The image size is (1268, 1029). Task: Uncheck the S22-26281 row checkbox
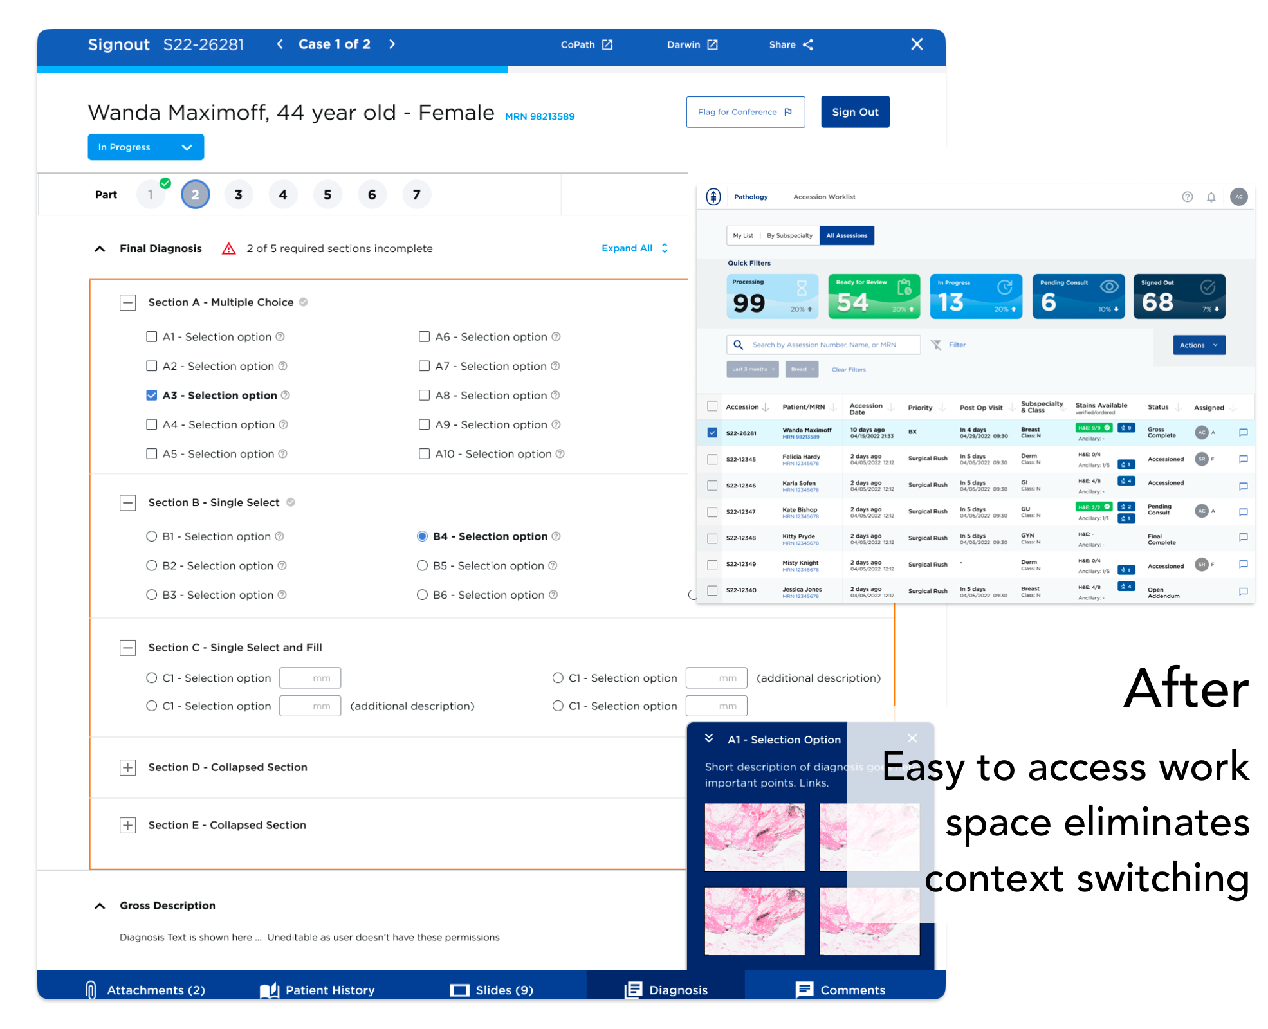pos(712,432)
